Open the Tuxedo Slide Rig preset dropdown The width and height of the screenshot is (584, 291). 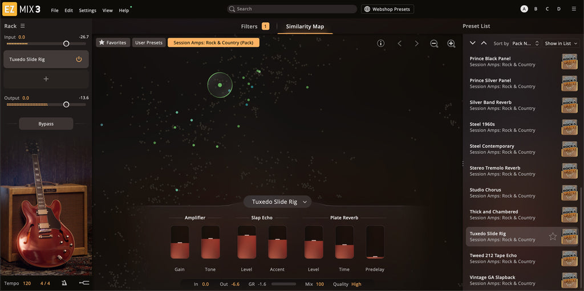(x=279, y=202)
